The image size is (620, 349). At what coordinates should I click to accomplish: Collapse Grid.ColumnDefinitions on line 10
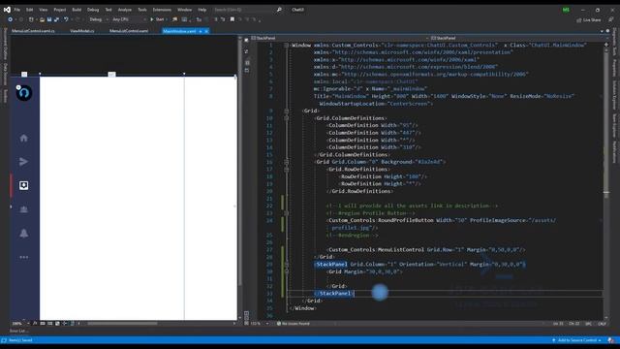pos(287,118)
